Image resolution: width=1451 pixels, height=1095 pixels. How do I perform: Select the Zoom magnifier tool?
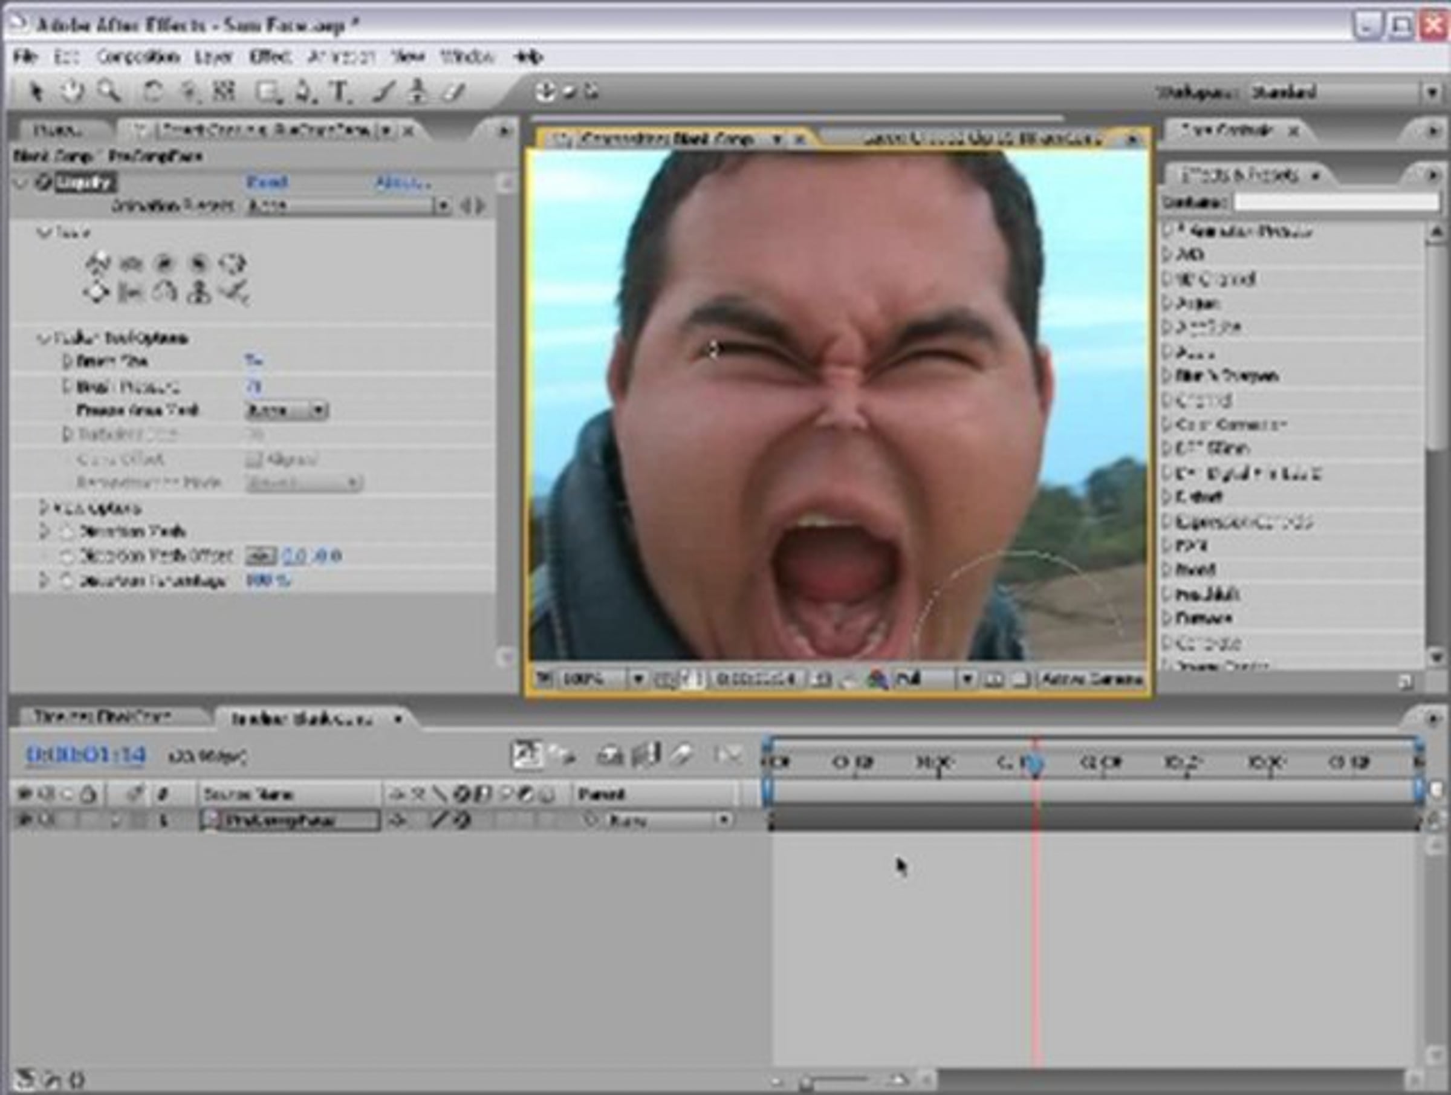pyautogui.click(x=109, y=91)
